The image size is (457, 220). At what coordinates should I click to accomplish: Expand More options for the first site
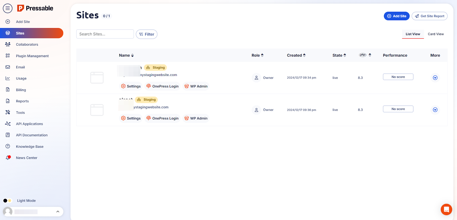click(435, 78)
